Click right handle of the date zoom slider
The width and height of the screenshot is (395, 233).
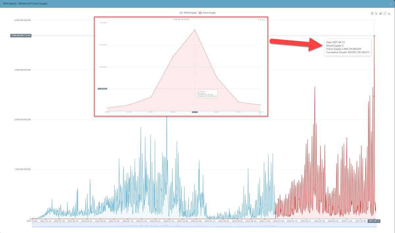click(376, 225)
